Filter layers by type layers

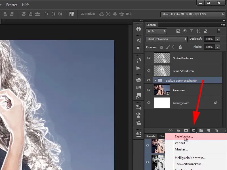[x=192, y=31]
